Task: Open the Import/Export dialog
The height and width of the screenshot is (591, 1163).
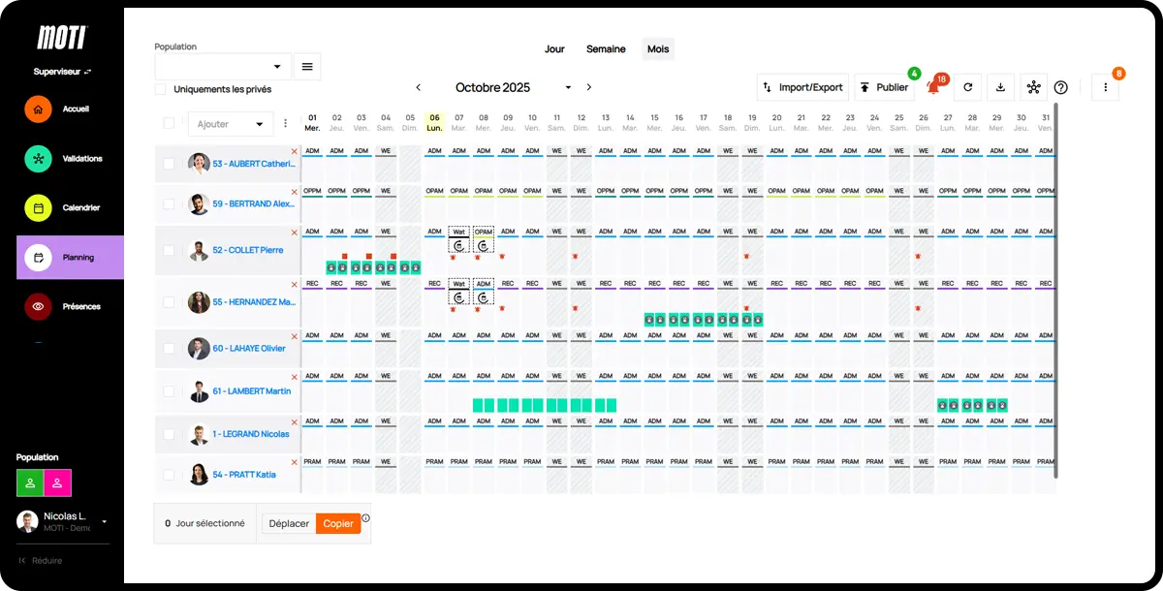Action: pyautogui.click(x=802, y=86)
